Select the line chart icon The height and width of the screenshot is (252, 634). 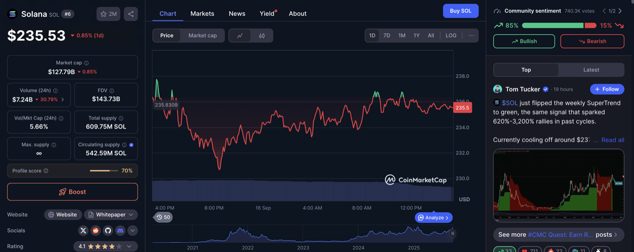pos(240,35)
